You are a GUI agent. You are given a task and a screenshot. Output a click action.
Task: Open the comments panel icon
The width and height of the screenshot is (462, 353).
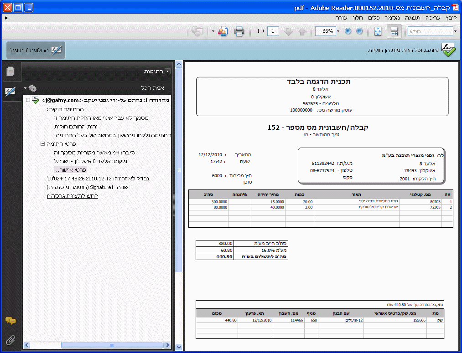(10, 321)
